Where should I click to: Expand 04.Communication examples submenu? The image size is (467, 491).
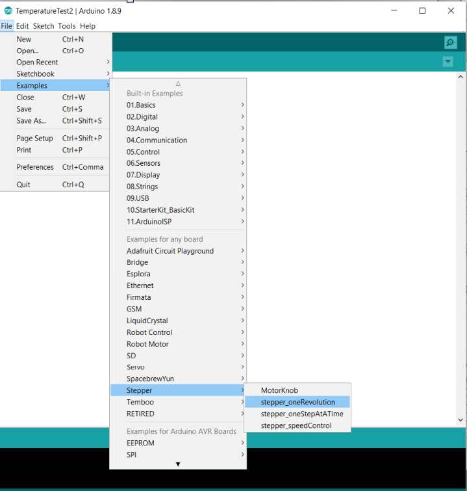pos(178,140)
